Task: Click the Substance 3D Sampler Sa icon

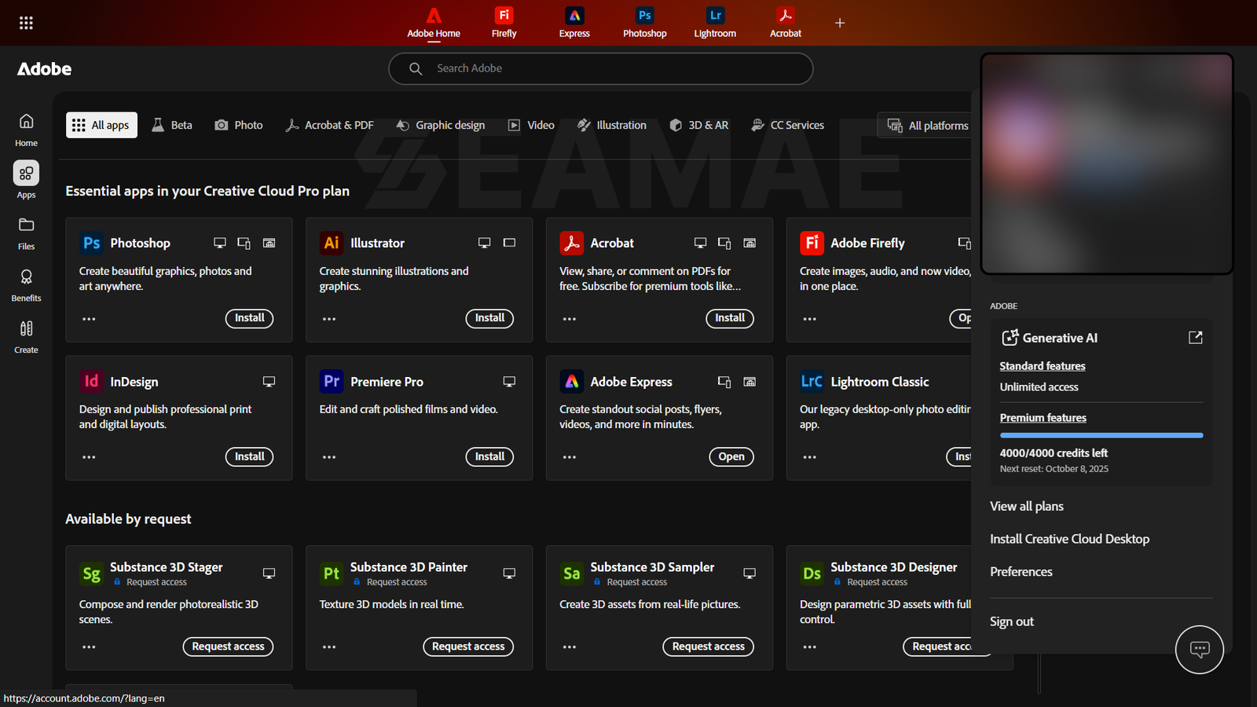Action: [572, 573]
